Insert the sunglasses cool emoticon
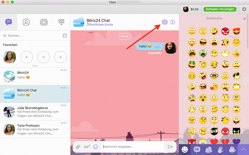249x155 pixels. (237, 76)
